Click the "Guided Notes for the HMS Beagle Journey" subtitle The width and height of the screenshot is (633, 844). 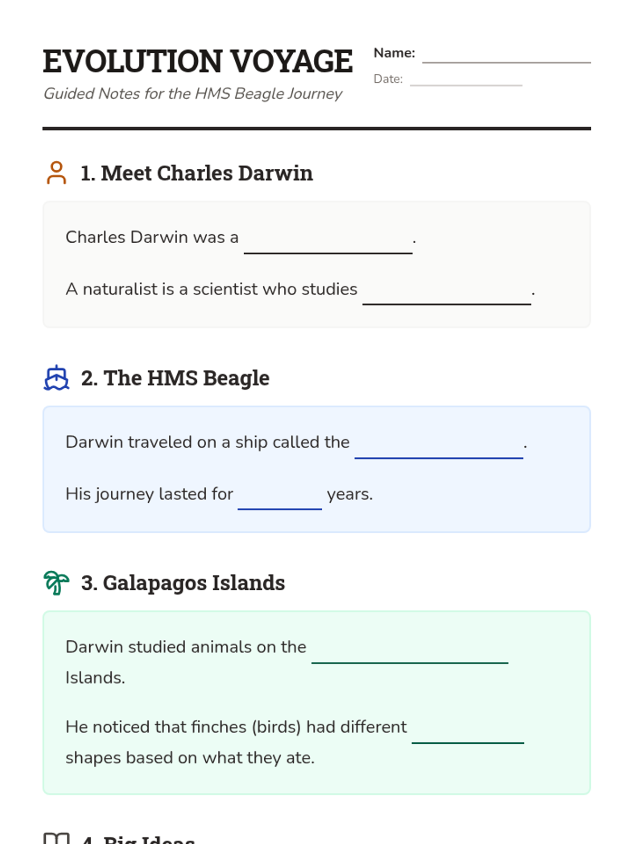(193, 94)
